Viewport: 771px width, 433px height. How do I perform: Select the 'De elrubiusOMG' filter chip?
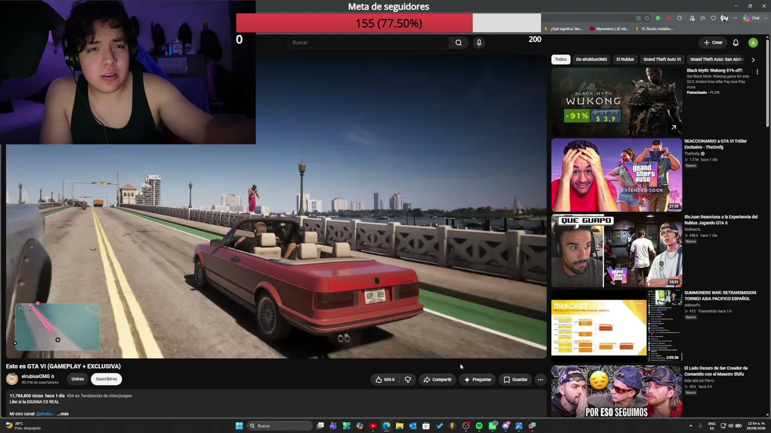coord(592,60)
